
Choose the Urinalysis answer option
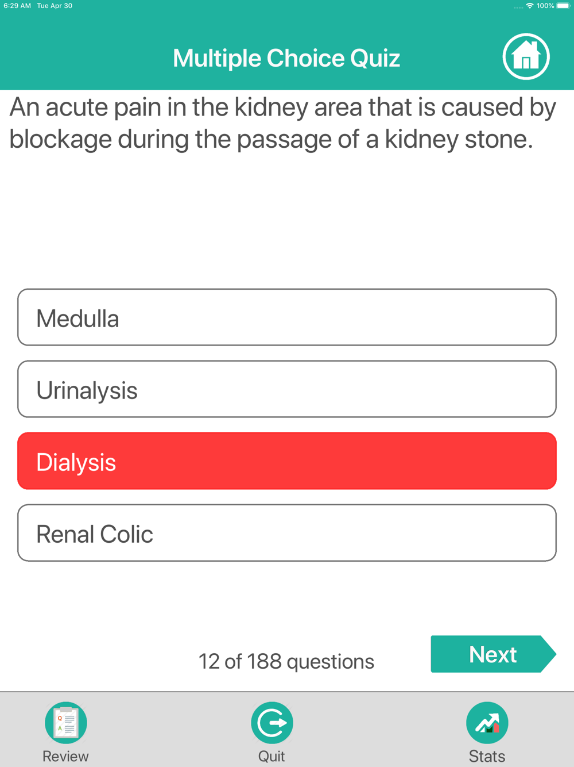287,389
